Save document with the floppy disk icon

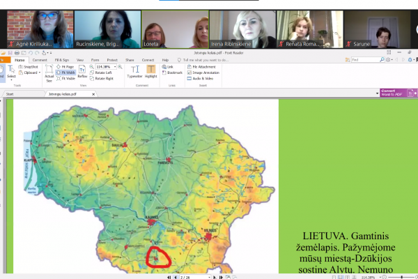(x=10, y=53)
